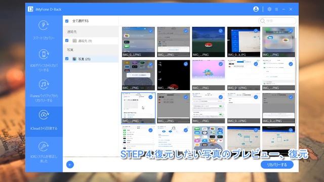Open the JPG laptop screen thumbnail
324x182 pixels.
coord(244,41)
